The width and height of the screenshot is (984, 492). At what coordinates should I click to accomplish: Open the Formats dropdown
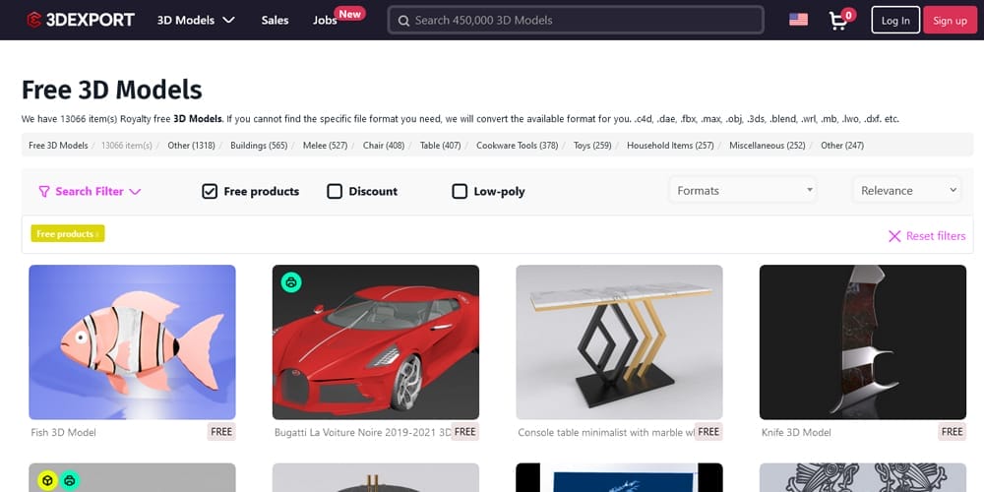click(x=744, y=190)
